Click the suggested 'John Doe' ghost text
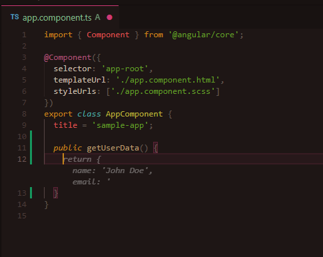This screenshot has height=257, width=323. click(x=125, y=170)
